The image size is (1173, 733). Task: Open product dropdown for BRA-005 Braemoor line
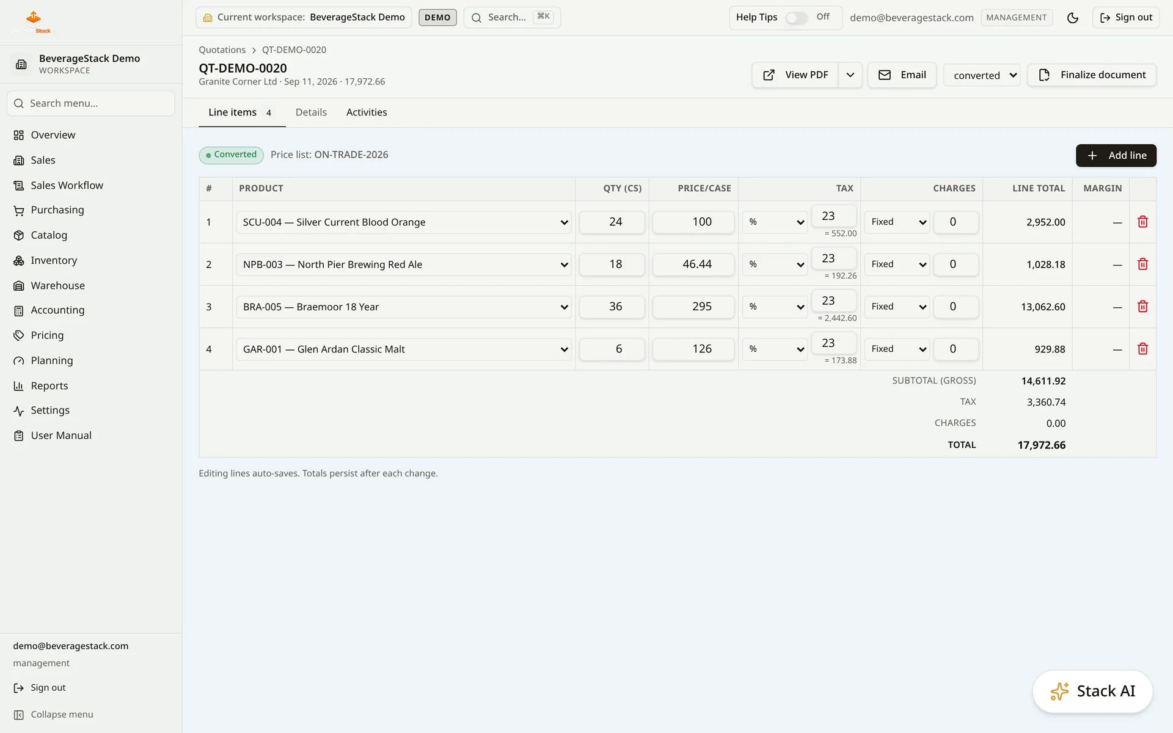[404, 307]
